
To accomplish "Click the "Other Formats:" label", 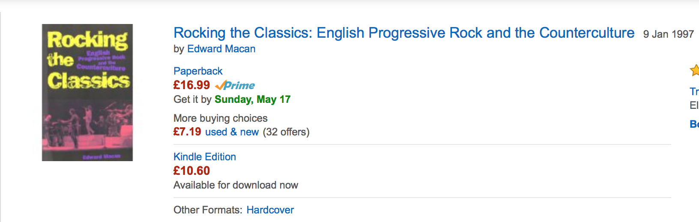I will pyautogui.click(x=208, y=210).
